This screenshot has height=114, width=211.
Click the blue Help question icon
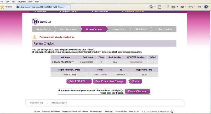206,7
